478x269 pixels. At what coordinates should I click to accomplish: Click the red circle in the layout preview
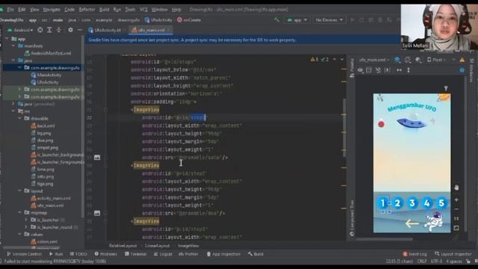(381, 124)
